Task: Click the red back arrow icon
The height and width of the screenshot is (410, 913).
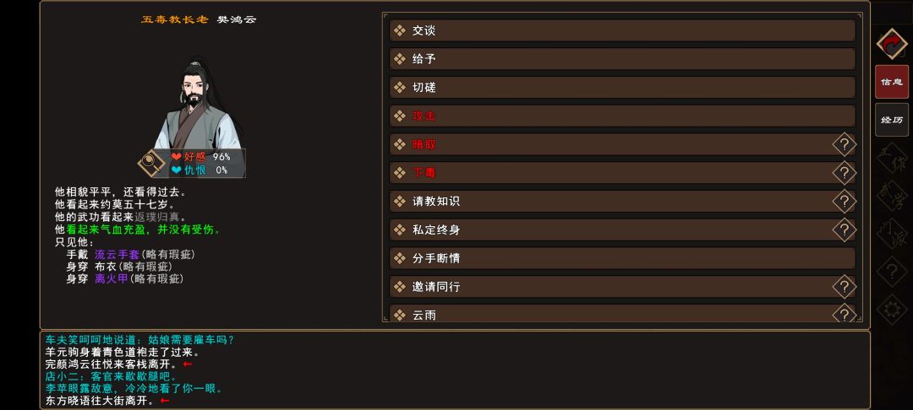Action: tap(891, 42)
